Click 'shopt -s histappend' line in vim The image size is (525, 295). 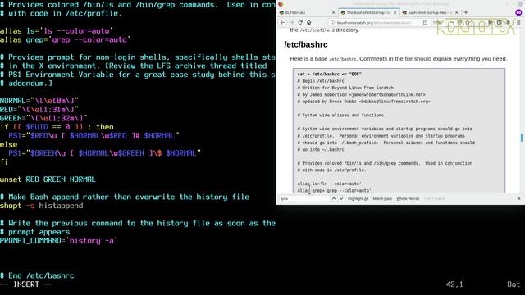coord(42,206)
